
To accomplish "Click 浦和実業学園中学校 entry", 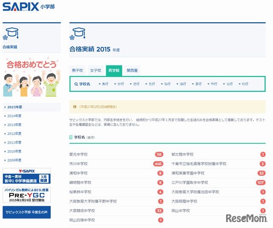I will (188, 173).
